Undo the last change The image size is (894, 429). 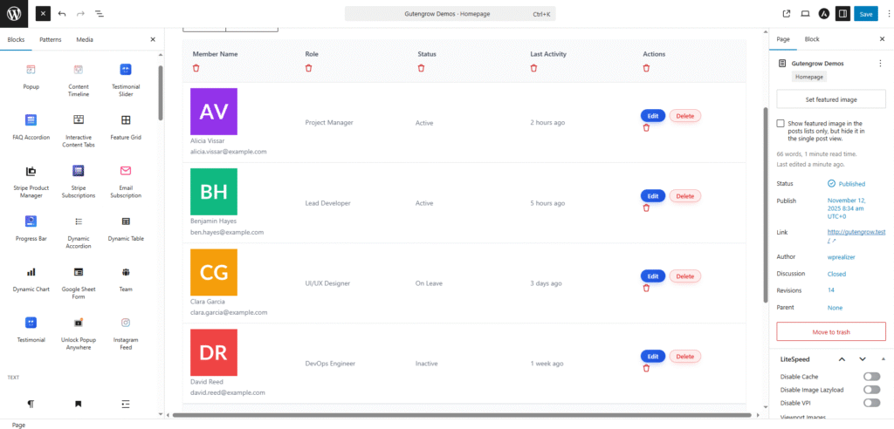62,14
